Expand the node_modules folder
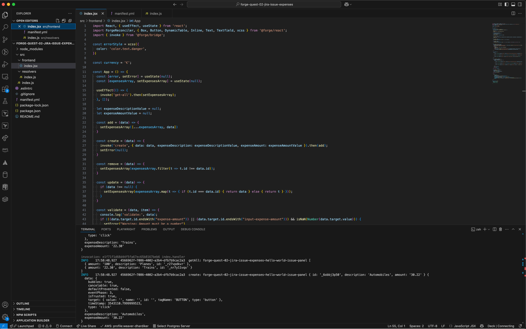526x329 pixels. [31, 49]
